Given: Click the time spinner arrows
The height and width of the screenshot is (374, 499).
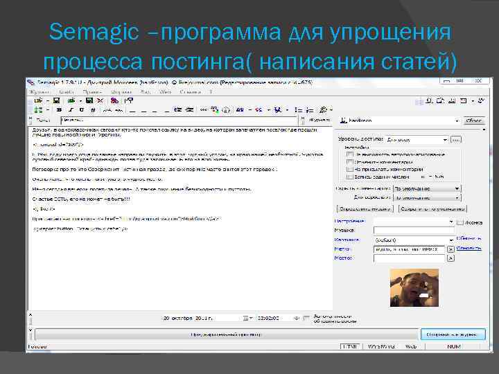Looking at the screenshot, I should tap(297, 318).
